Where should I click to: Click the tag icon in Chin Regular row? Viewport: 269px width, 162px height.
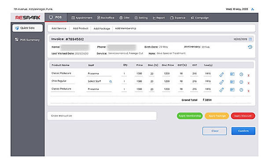pyautogui.click(x=221, y=82)
